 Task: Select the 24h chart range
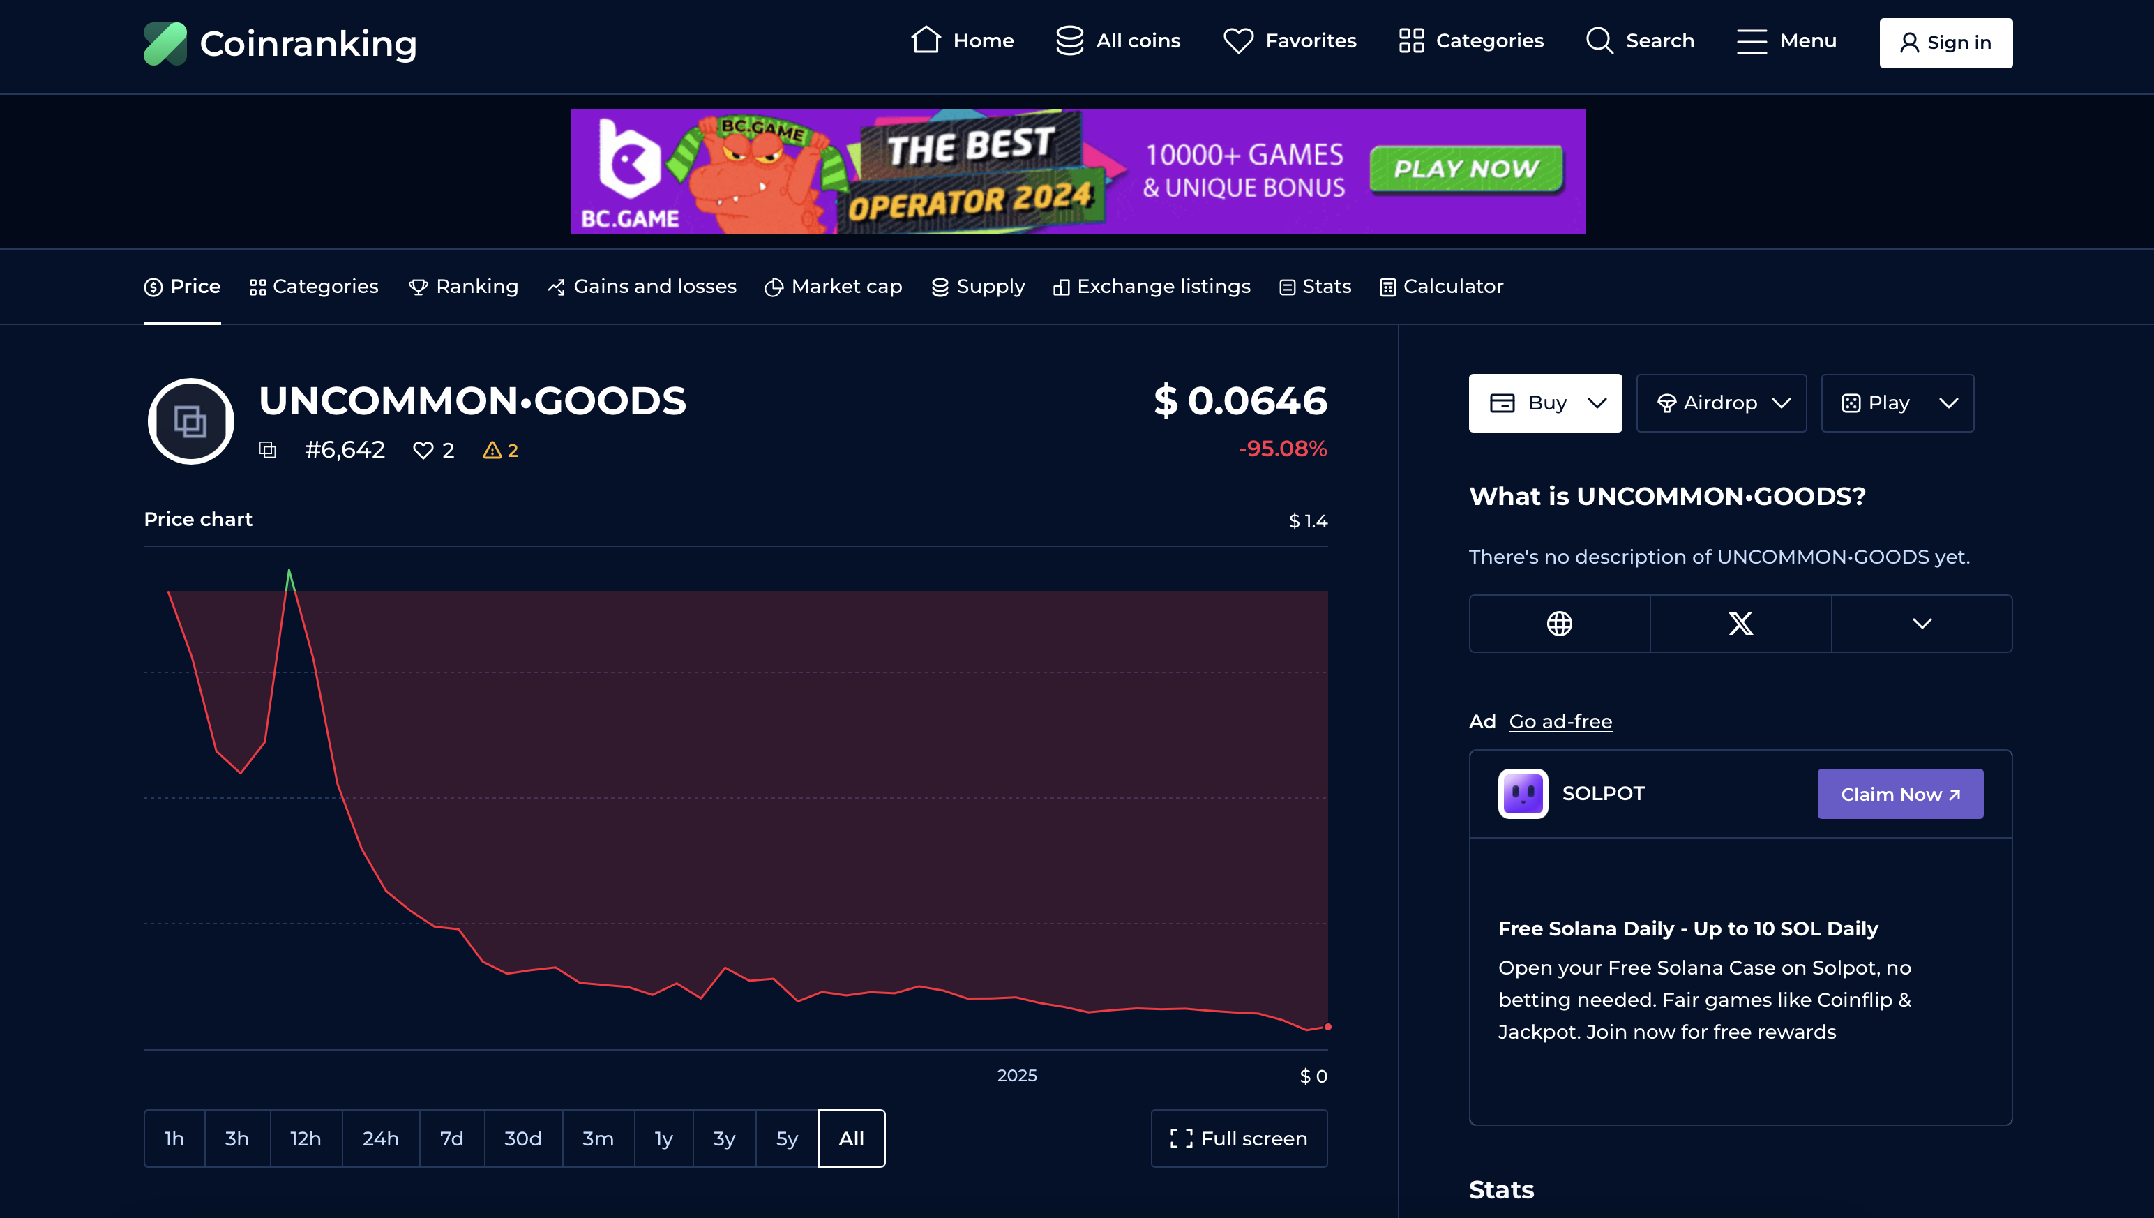(381, 1138)
